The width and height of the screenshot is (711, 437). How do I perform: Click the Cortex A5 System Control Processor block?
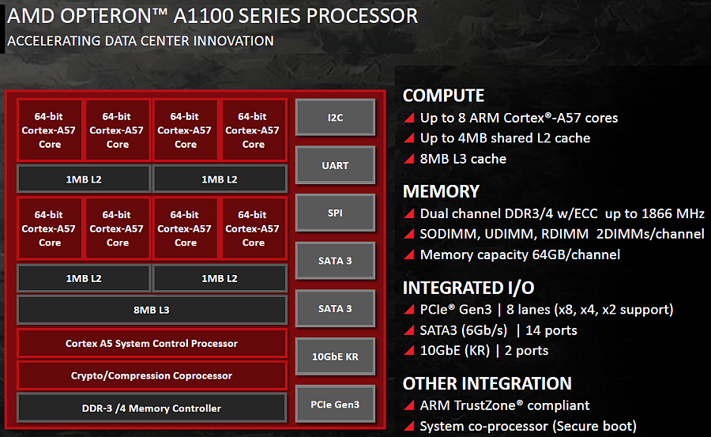[x=152, y=344]
